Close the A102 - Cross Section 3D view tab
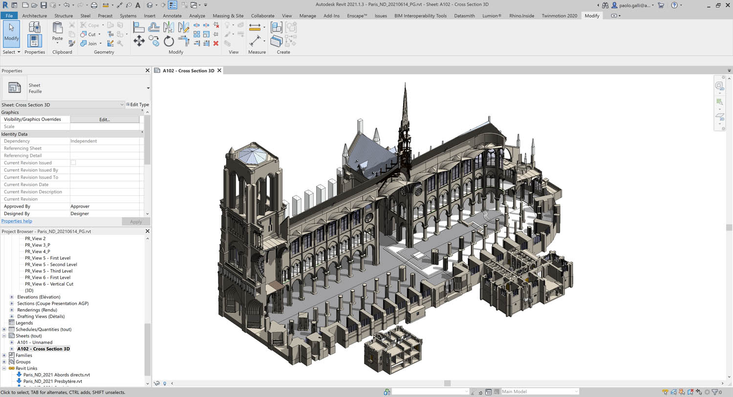Screen dimensions: 733x397 [219, 70]
